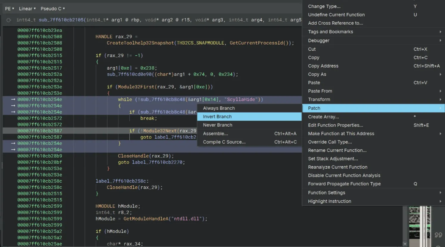Click the scrollbar down arrow button
Viewport: 445px width, 247px height.
click(x=405, y=244)
